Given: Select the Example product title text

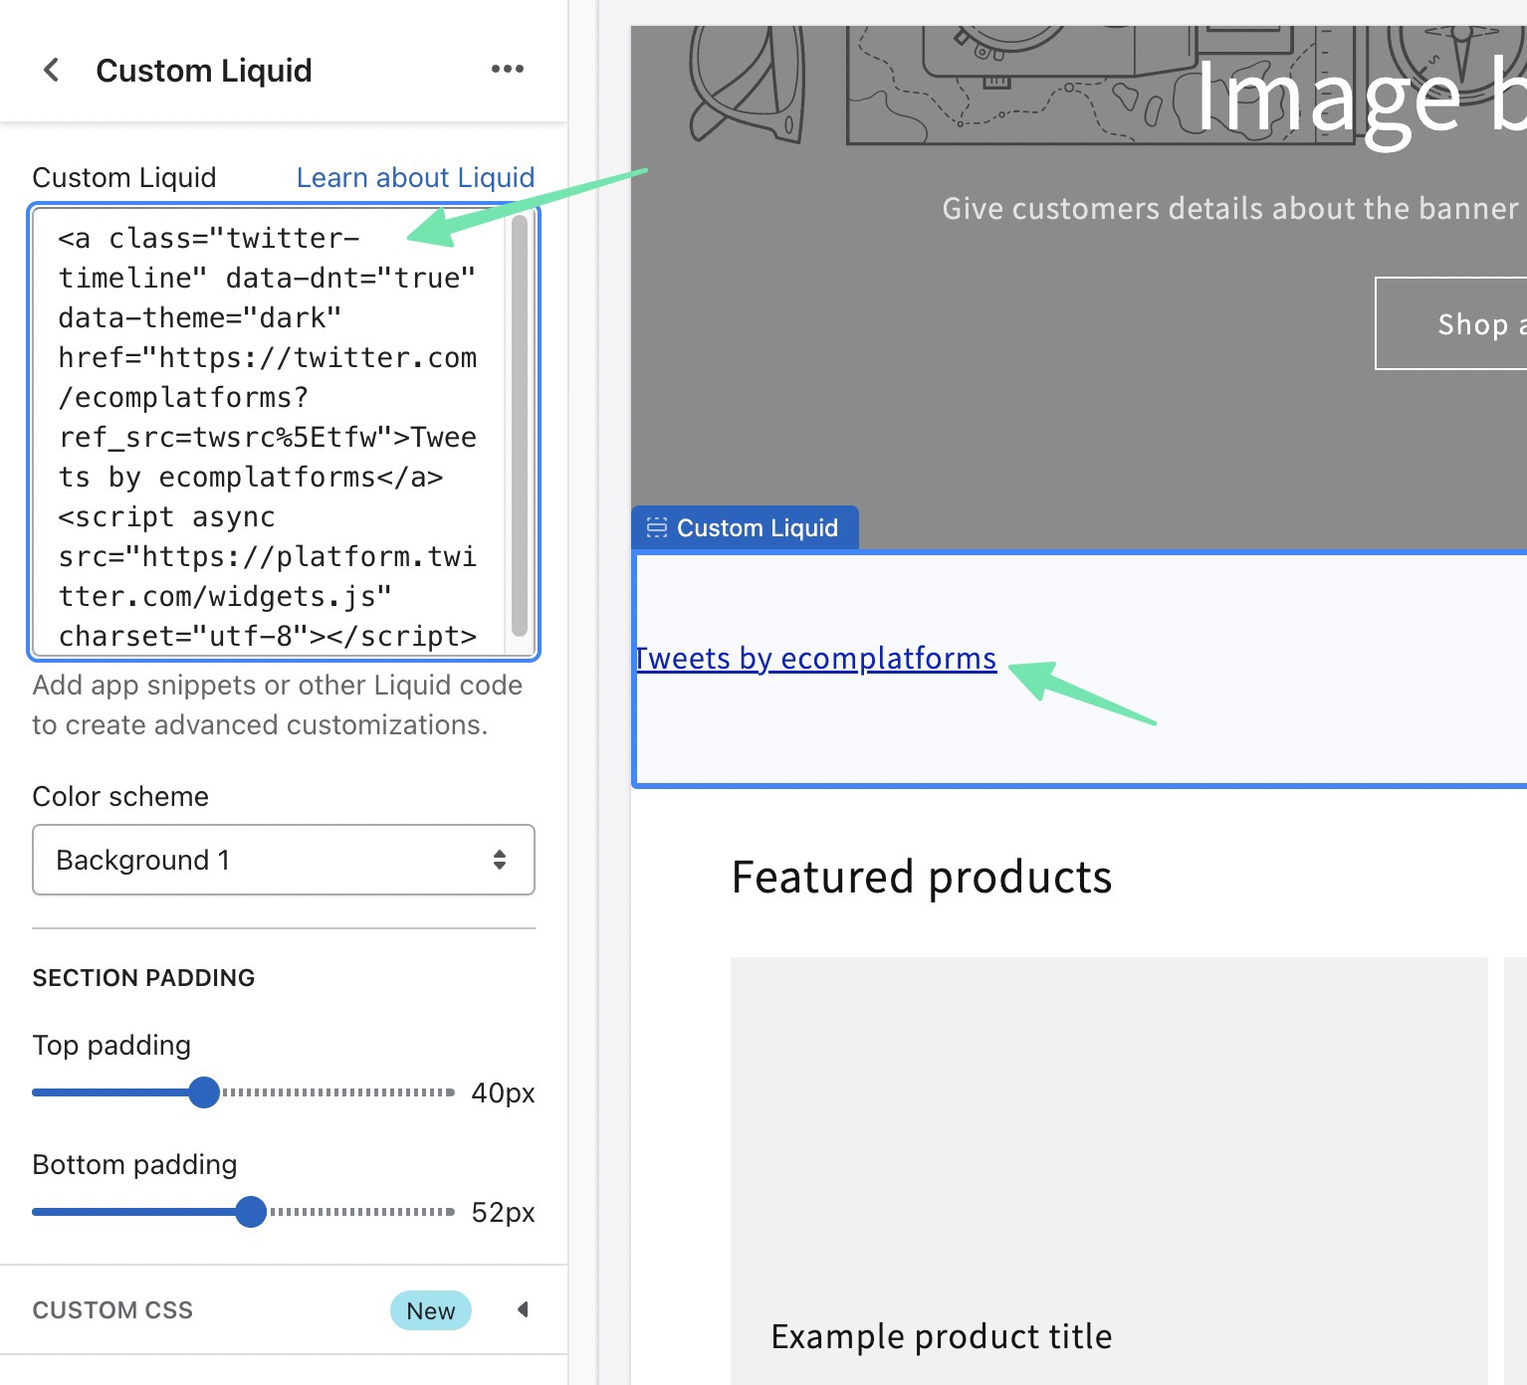Looking at the screenshot, I should (941, 1336).
